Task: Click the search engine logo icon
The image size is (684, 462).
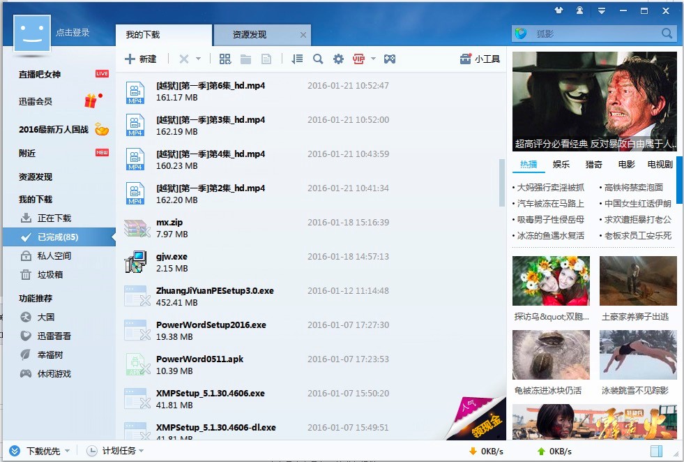Action: tap(521, 33)
